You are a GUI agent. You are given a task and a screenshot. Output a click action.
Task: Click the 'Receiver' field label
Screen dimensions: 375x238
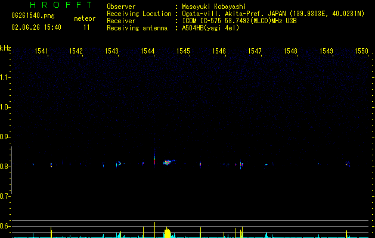pos(121,21)
